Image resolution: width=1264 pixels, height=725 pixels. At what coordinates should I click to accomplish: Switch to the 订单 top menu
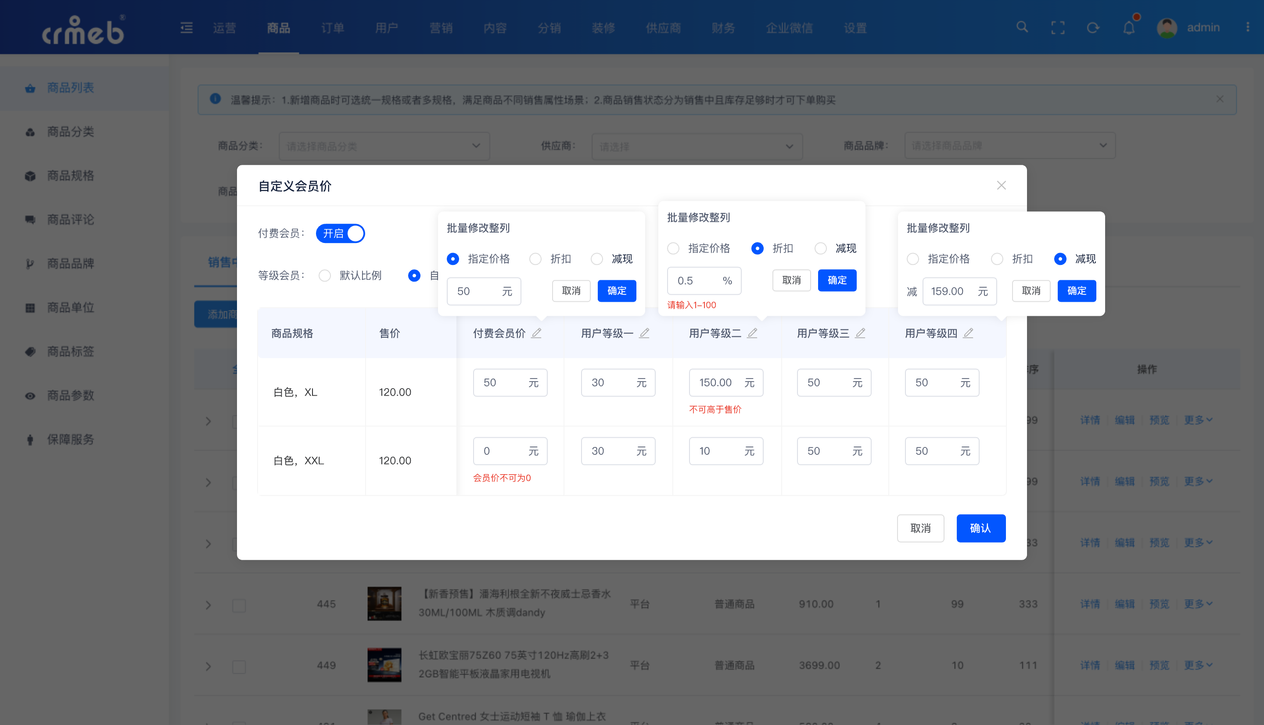pyautogui.click(x=333, y=28)
